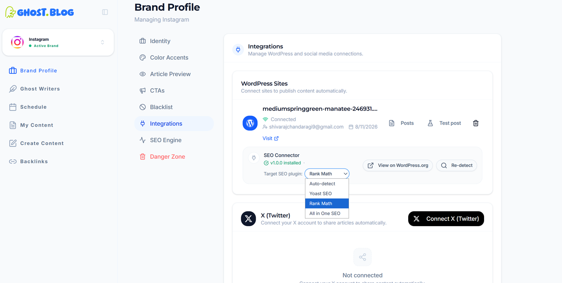Image resolution: width=562 pixels, height=283 pixels.
Task: Select the CTAs tab
Action: (x=174, y=91)
